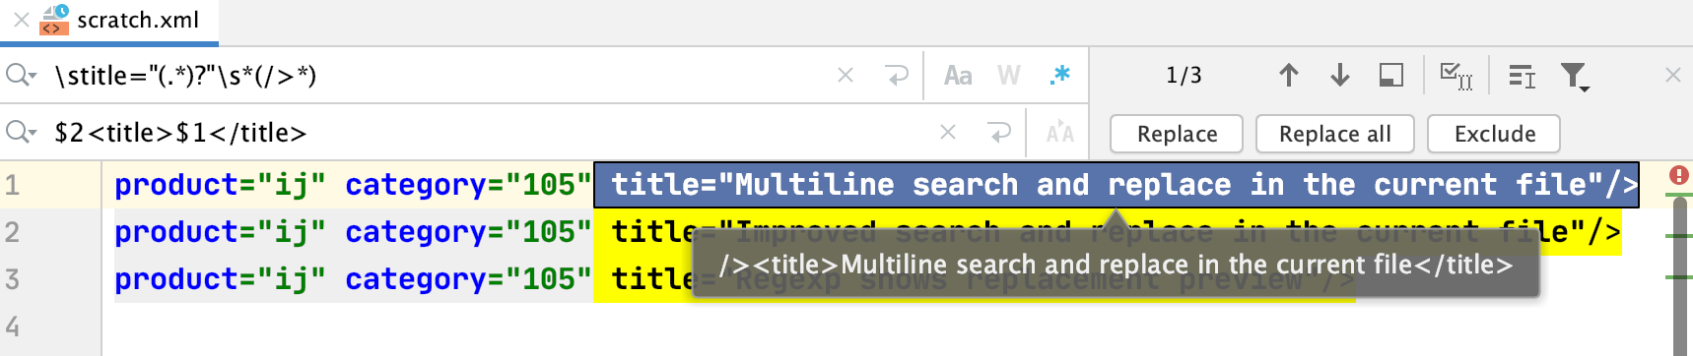
Task: Open replace history dropdown
Action: (x=21, y=132)
